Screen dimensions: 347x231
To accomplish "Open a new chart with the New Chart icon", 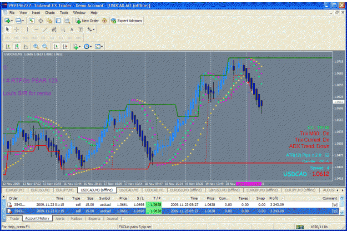I will point(7,21).
